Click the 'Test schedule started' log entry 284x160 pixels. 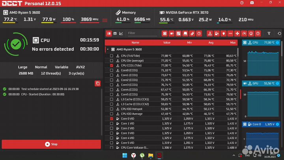[50, 89]
